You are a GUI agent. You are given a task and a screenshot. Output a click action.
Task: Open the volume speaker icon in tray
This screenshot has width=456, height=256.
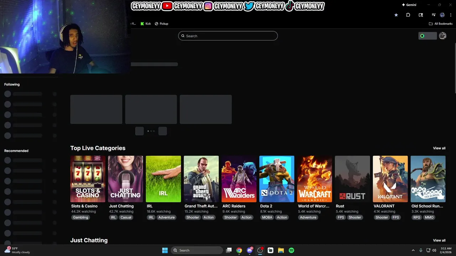(434, 250)
